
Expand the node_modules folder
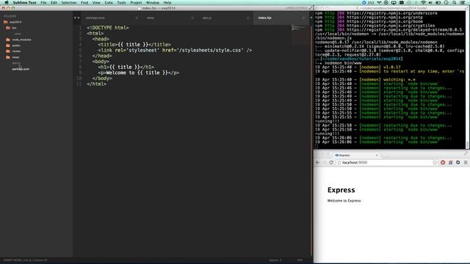tap(18, 40)
